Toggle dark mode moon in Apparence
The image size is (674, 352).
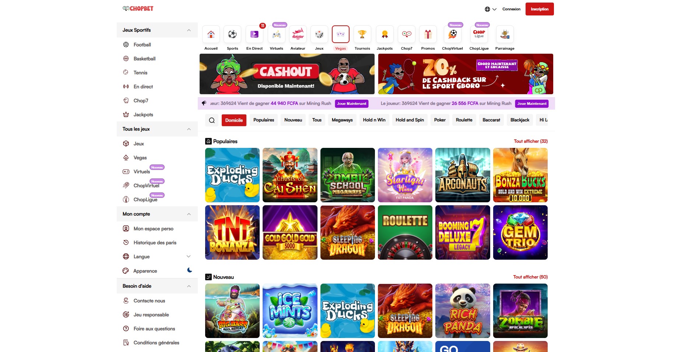coord(189,270)
